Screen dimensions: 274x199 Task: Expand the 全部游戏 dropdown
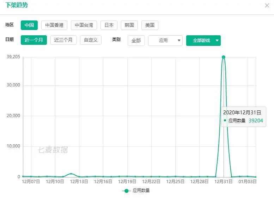[x=201, y=41]
